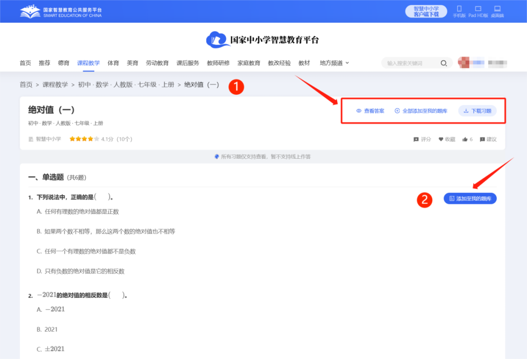This screenshot has height=359, width=527.
Task: Click the thumbs-up like icon
Action: 466,139
